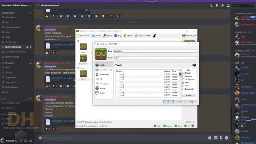256x144 pixels.
Task: Open the KillDozer_404 account dropdown in MultiMC
Action: pos(189,36)
